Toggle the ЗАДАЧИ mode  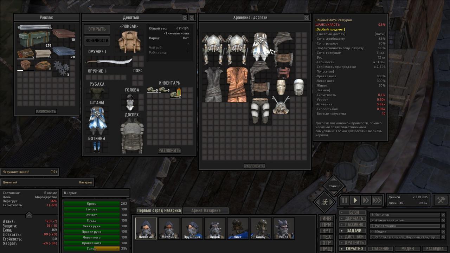point(352,231)
